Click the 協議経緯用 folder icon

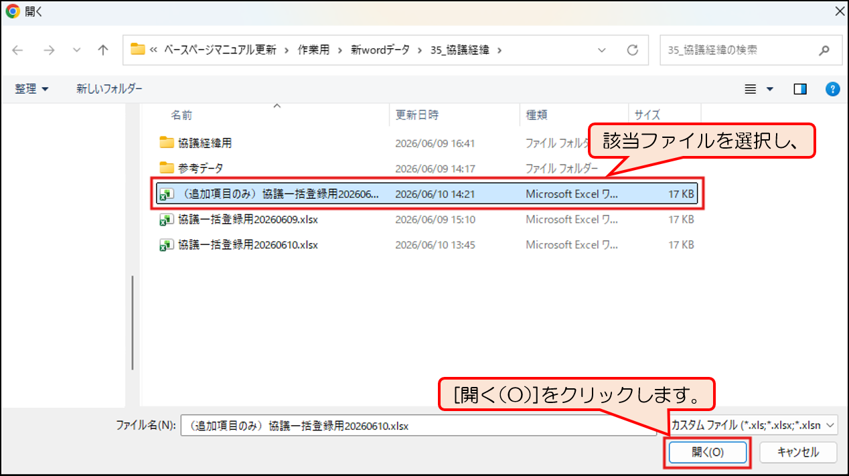167,142
